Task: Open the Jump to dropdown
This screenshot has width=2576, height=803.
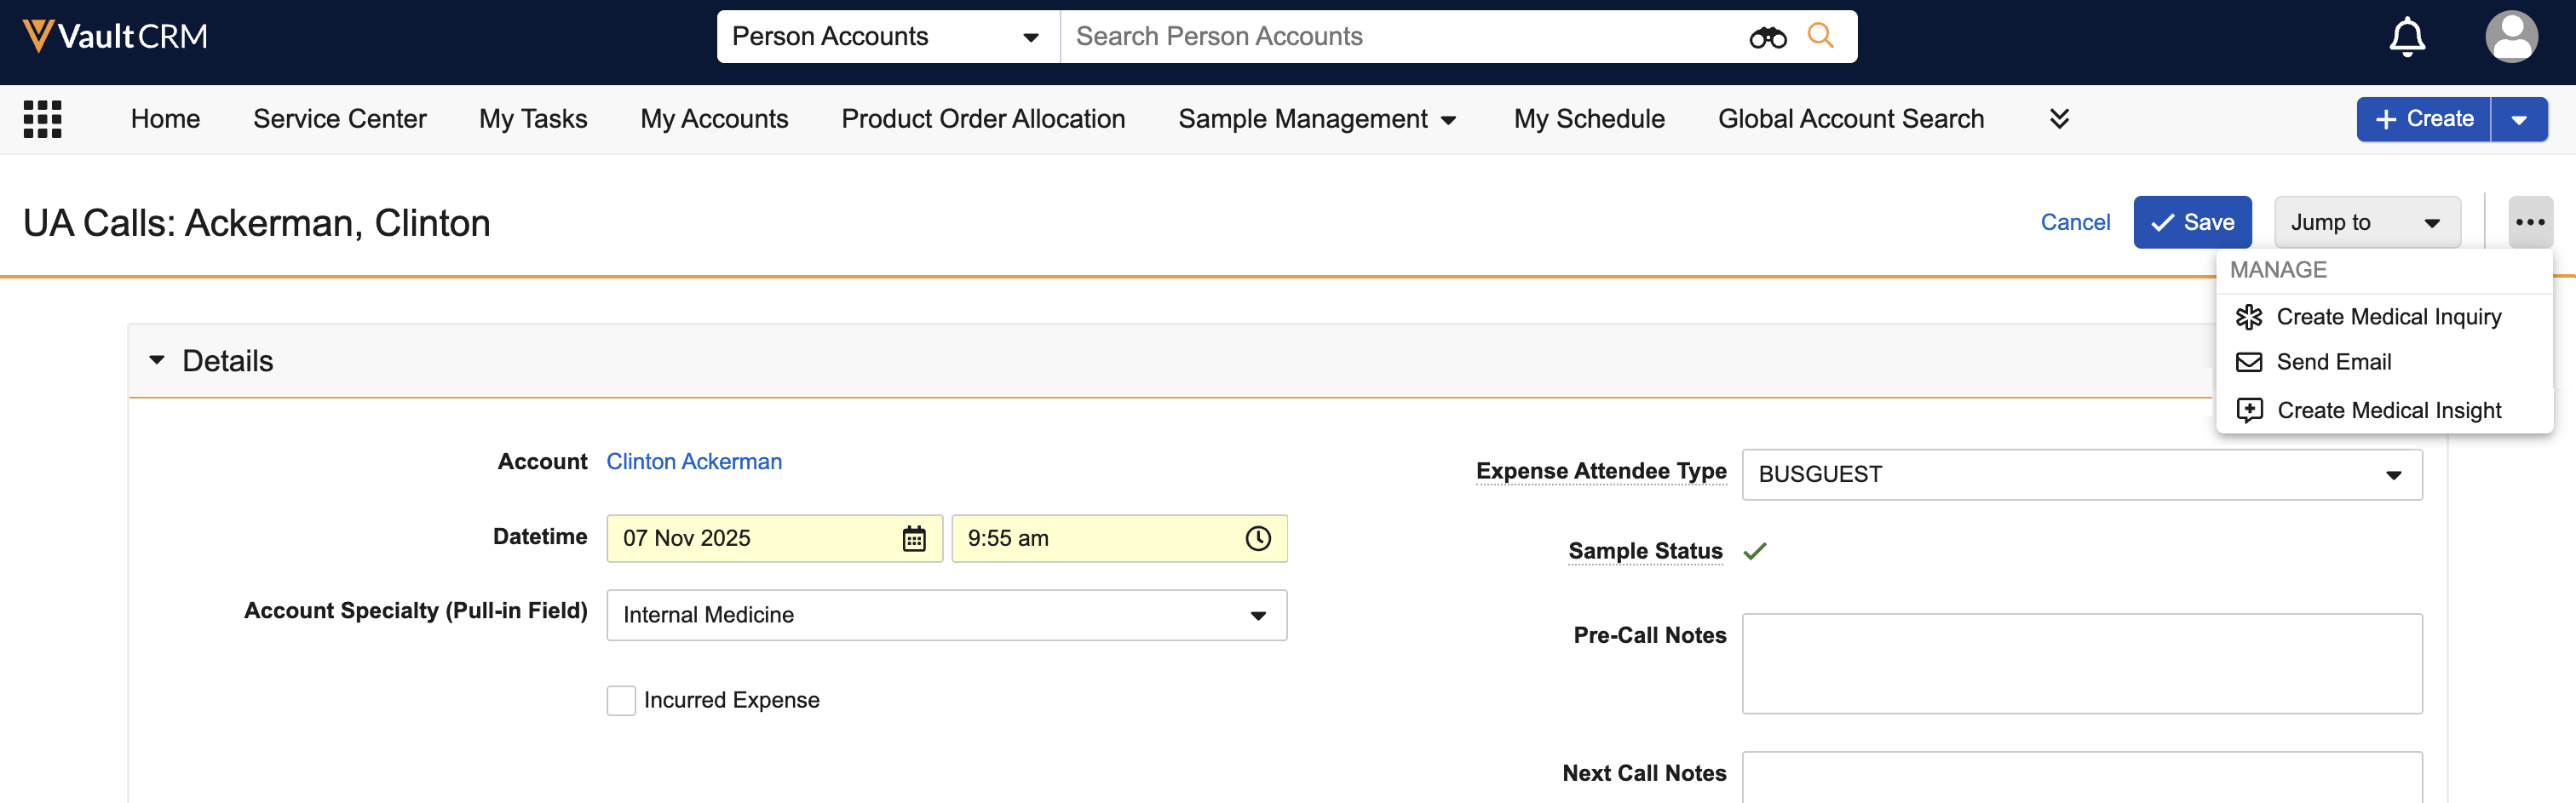Action: pos(2366,222)
